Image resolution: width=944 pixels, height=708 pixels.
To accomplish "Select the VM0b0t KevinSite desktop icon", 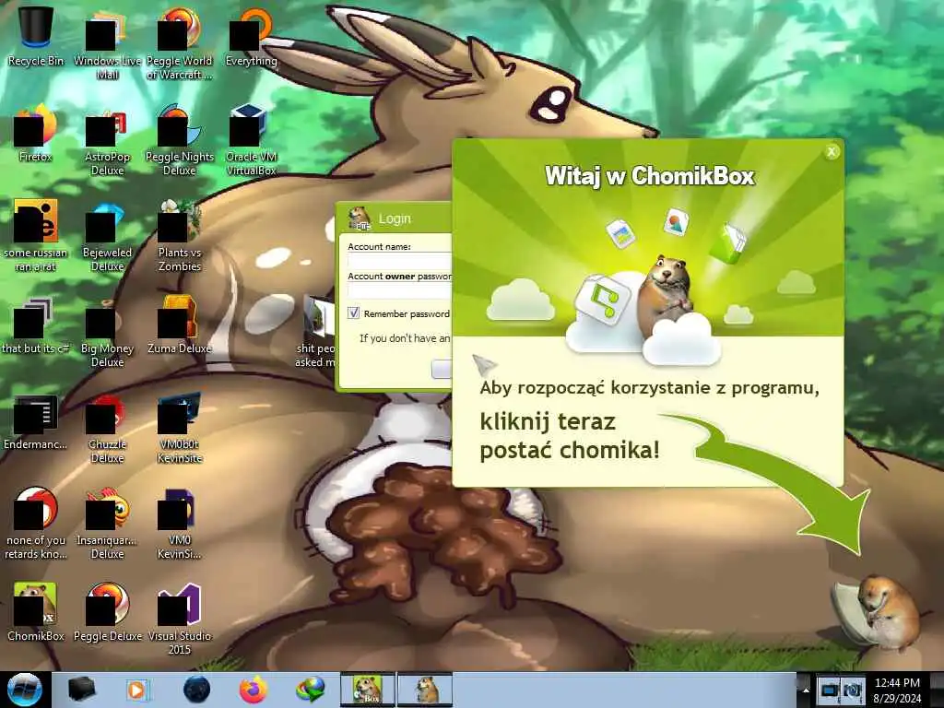I will (180, 428).
